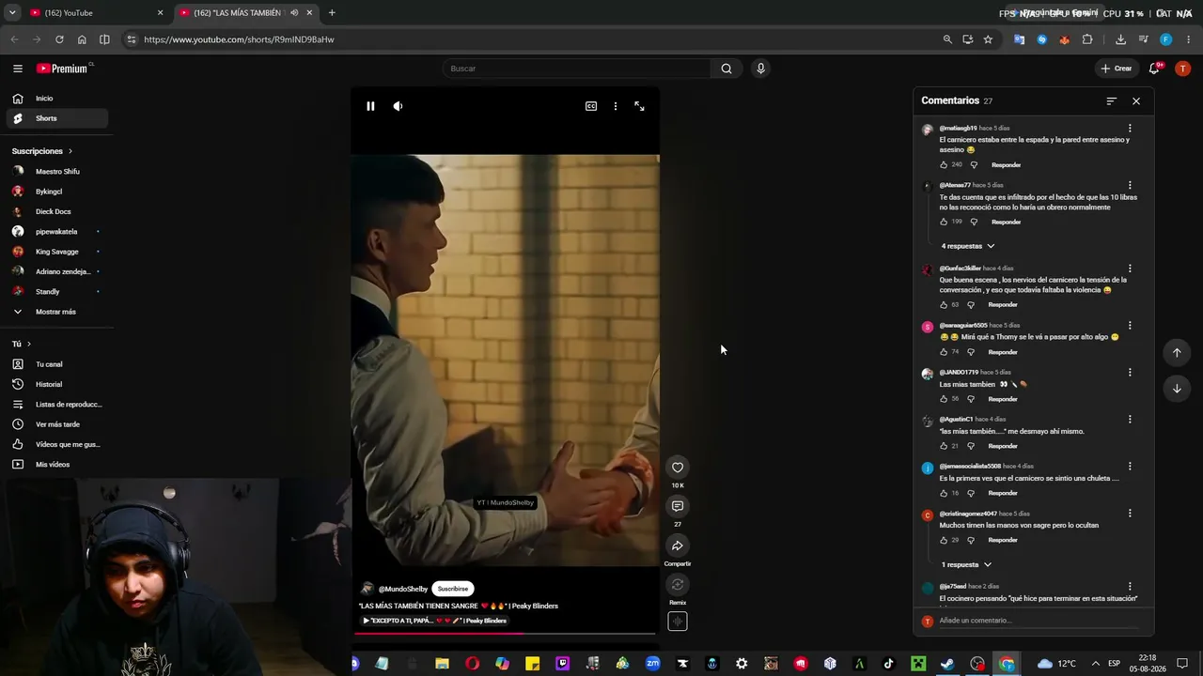The image size is (1203, 676).
Task: Open options menu for @Gonfac3killer's comment
Action: click(x=1130, y=269)
